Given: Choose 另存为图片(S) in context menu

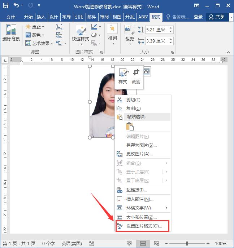Looking at the screenshot, I should pyautogui.click(x=143, y=145).
